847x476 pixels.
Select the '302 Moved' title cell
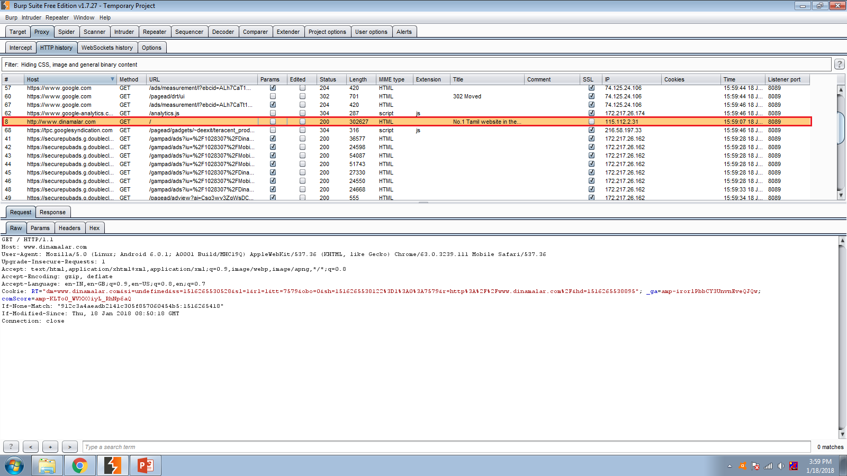(467, 96)
